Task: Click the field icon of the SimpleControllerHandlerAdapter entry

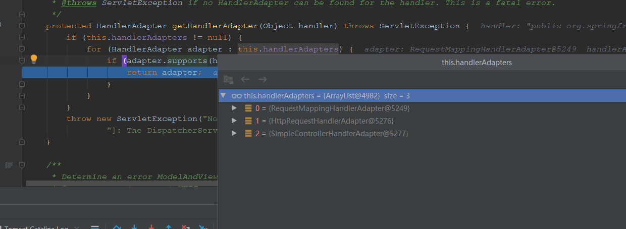Action: click(248, 134)
